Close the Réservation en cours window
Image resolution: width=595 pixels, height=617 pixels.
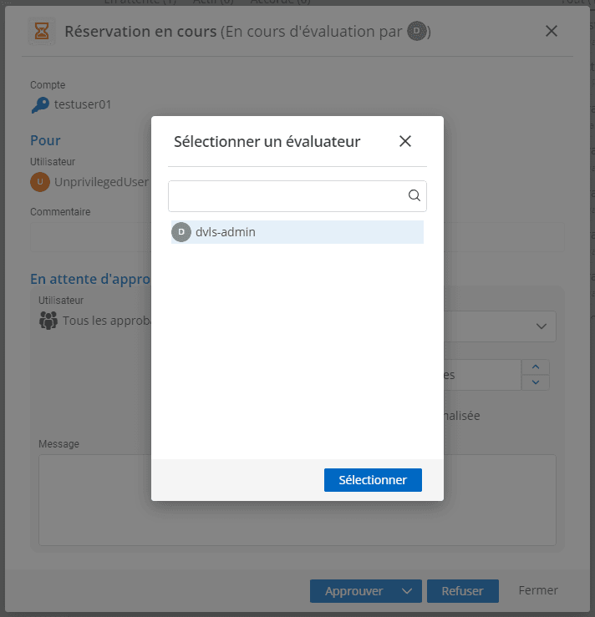tap(552, 31)
